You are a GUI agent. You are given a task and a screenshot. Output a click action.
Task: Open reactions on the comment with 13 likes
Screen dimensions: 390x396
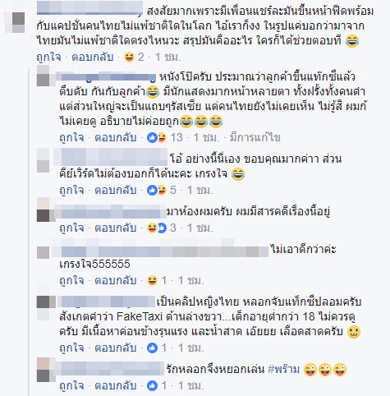(157, 137)
